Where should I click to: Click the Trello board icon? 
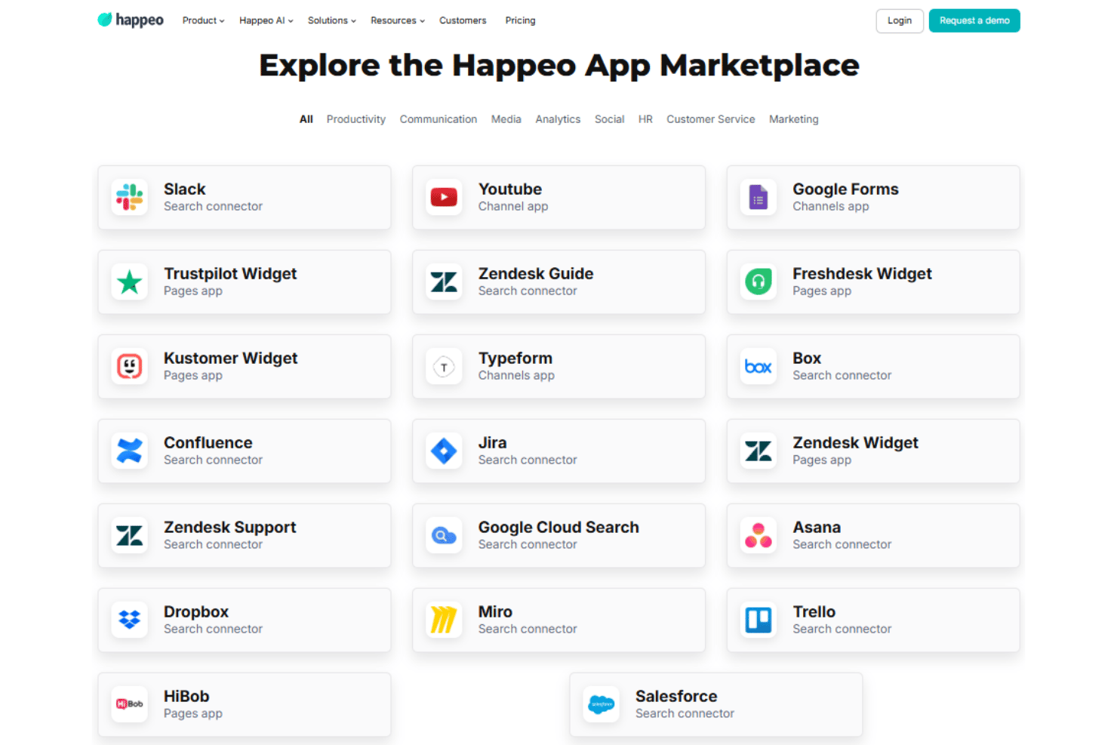point(759,620)
